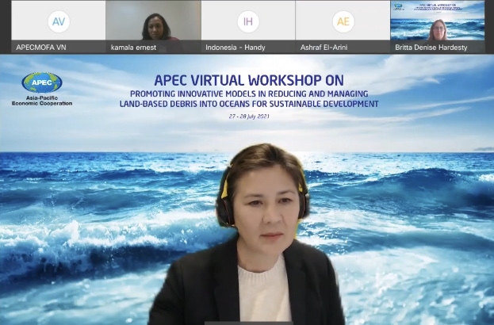
Task: Click the 'Indonesia - Handy' name label
Action: [x=237, y=47]
